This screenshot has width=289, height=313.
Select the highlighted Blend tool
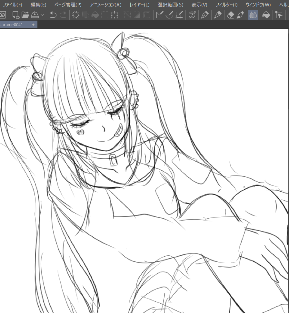coord(253,15)
